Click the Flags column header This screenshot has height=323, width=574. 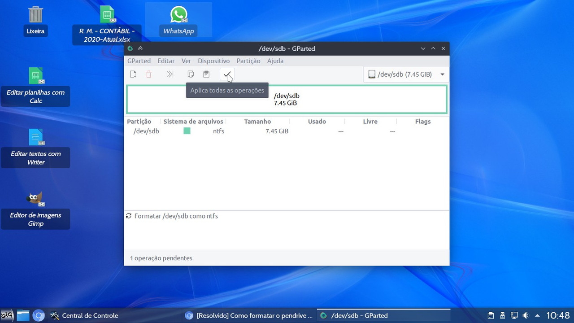422,122
